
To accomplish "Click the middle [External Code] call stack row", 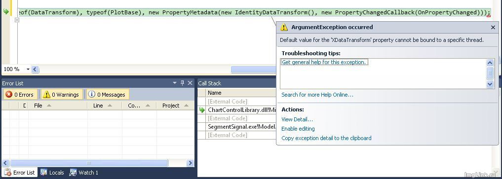I will pos(242,118).
